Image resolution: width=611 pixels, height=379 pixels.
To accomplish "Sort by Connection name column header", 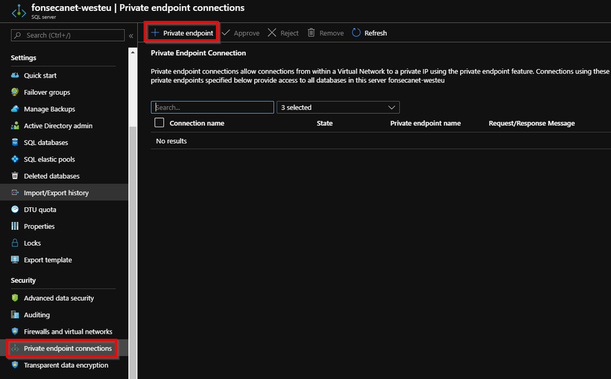I will 197,123.
